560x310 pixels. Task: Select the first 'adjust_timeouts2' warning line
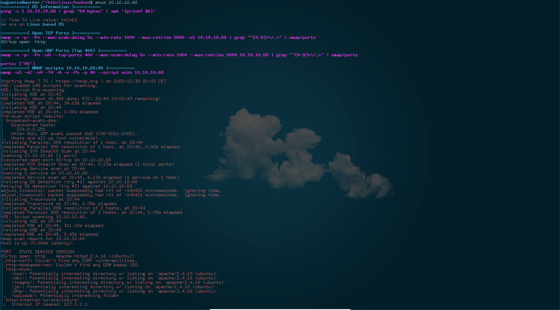(x=111, y=190)
